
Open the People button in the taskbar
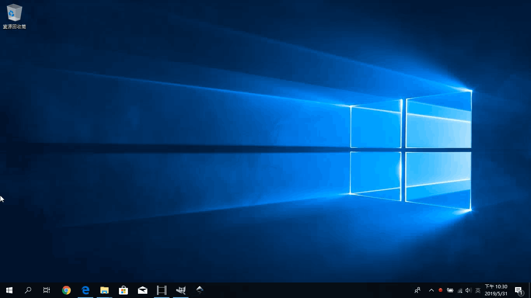pyautogui.click(x=417, y=290)
